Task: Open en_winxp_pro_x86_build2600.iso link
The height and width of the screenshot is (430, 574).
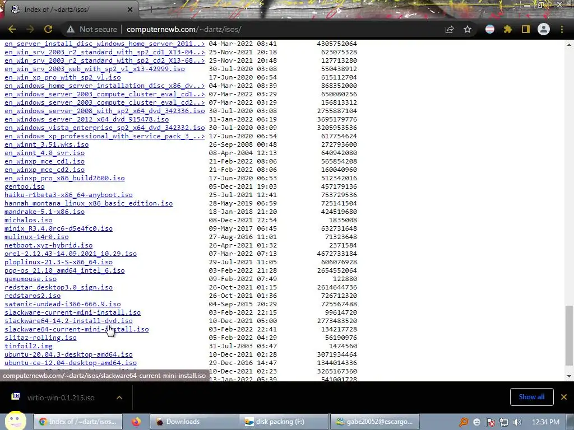Action: 64,178
